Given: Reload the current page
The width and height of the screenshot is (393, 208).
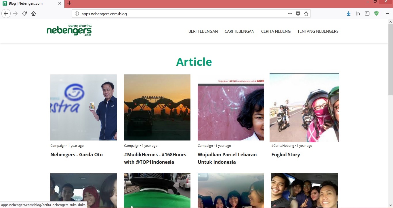Looking at the screenshot, I should tap(25, 14).
